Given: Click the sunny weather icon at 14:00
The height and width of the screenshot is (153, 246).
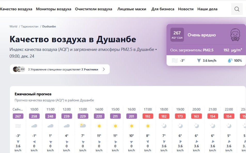Looking at the screenshot, I should (99, 126).
